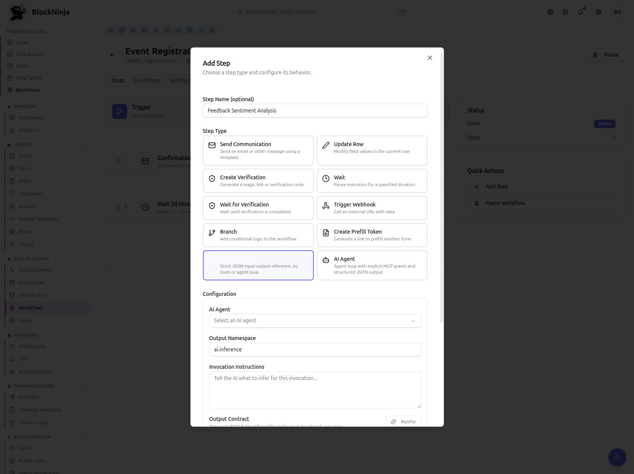The height and width of the screenshot is (474, 634).
Task: Click the modal's vertical scrollbar
Action: coord(442,187)
